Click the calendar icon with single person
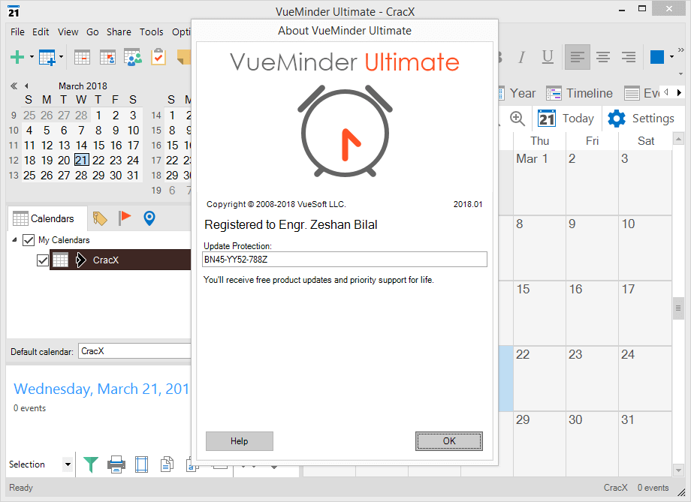691x502 pixels. (x=107, y=57)
